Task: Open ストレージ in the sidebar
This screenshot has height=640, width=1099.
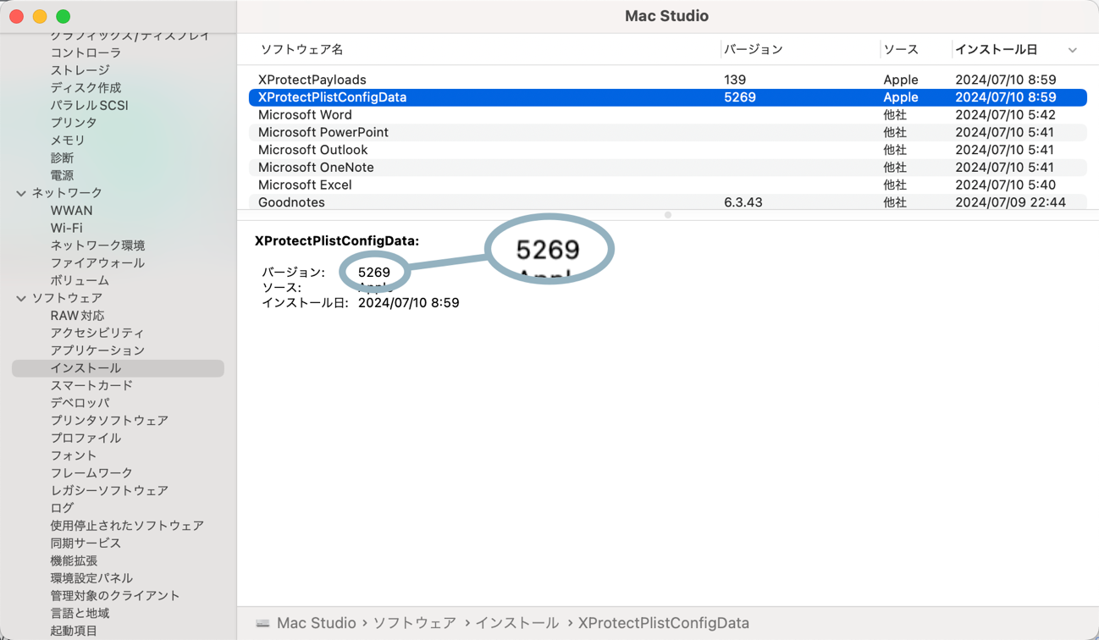Action: [80, 70]
